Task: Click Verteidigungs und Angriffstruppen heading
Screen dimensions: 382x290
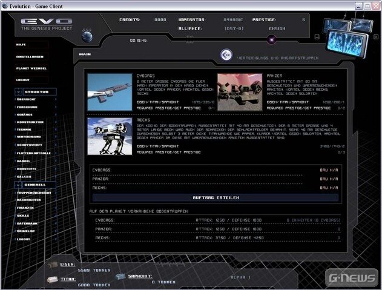Action: [278, 58]
